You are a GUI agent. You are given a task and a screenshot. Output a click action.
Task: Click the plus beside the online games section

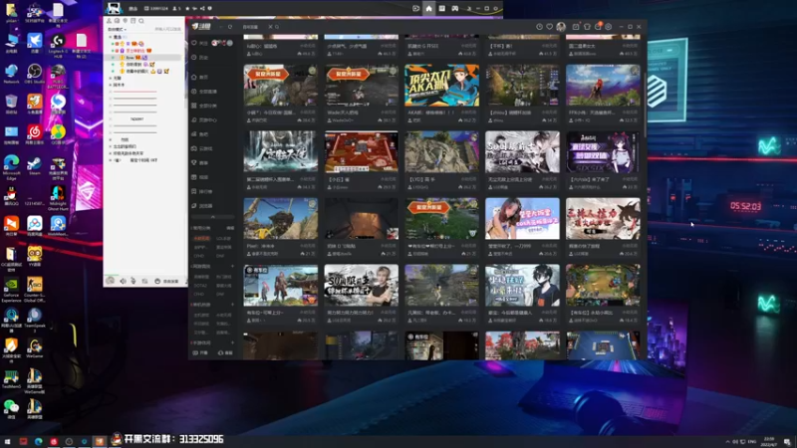tap(233, 266)
